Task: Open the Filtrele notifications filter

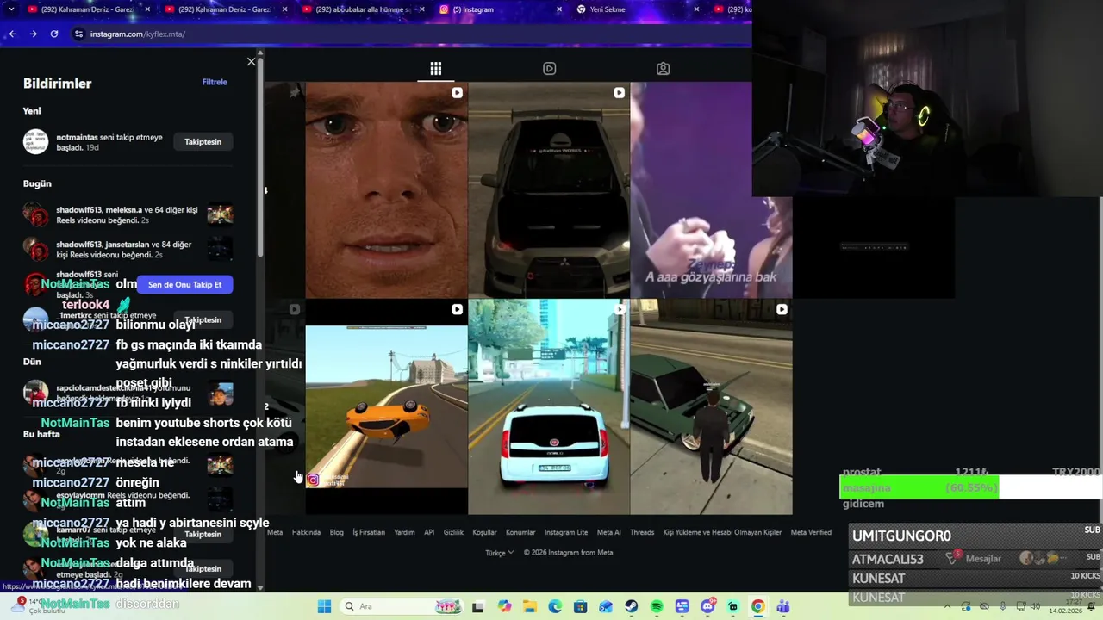Action: pos(215,82)
